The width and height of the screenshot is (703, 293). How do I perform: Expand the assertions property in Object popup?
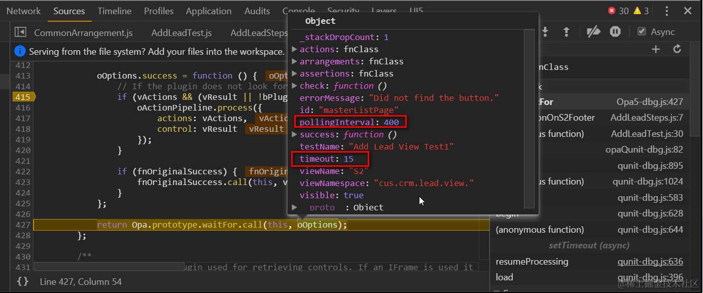[x=295, y=74]
